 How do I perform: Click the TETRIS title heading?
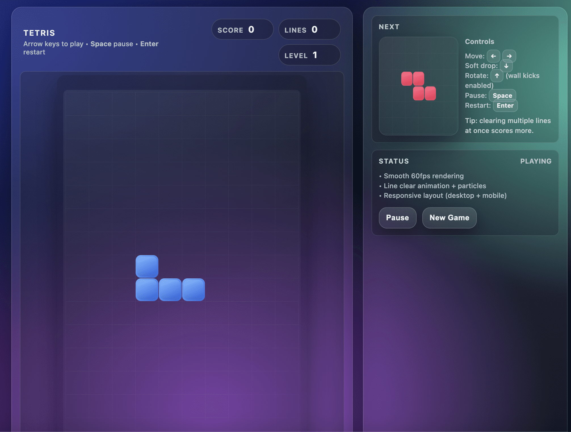[x=39, y=33]
